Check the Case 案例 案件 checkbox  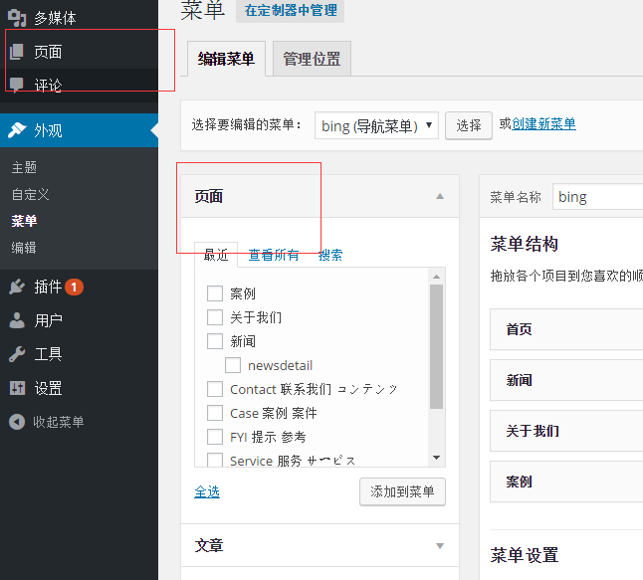point(215,413)
